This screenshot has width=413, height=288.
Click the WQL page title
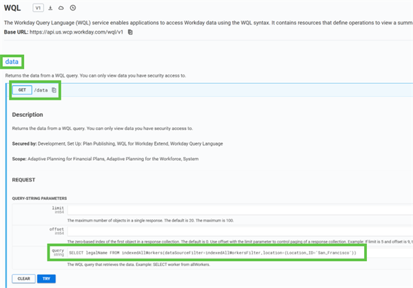[x=12, y=8]
